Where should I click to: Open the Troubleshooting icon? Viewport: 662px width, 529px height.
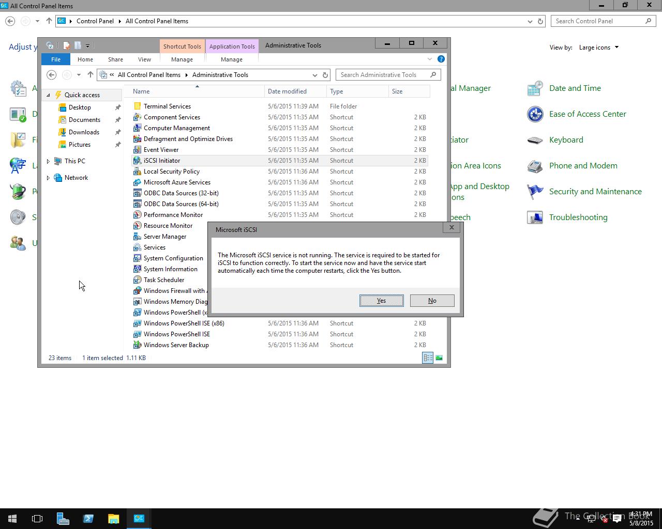pyautogui.click(x=535, y=217)
